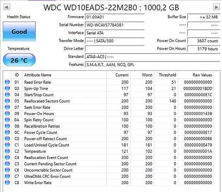The height and width of the screenshot is (192, 222).
Task: Click the Interface field Serial ATA
Action: coord(115,33)
